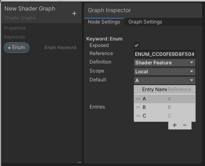The image size is (205, 166).
Task: Switch to the Graph Settings tab
Action: tap(145, 22)
